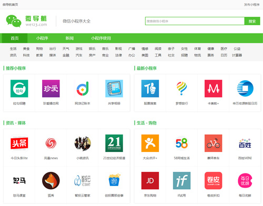
Task: Open the 网贷记账本 colorful d-shaped icon
Action: tap(83, 89)
